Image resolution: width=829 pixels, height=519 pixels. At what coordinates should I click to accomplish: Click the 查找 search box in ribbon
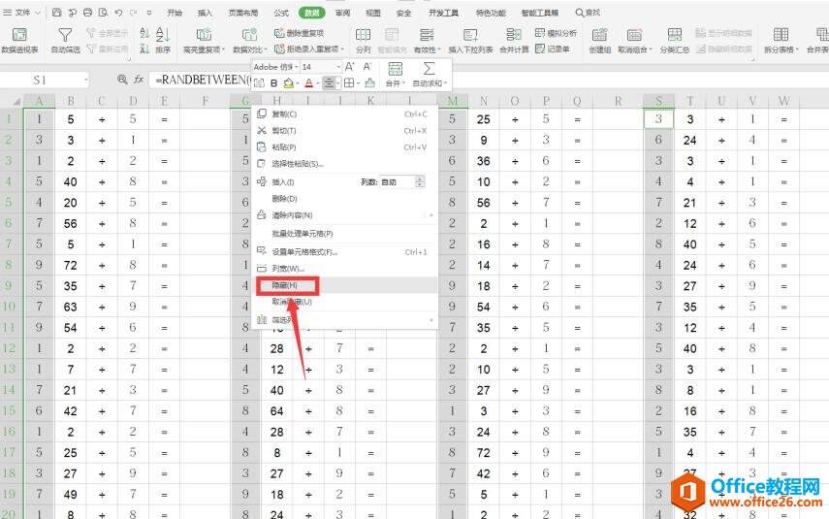point(588,13)
